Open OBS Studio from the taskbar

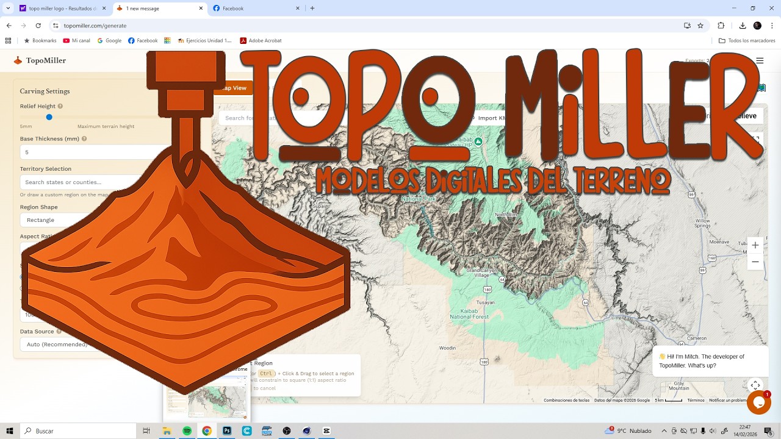[287, 431]
